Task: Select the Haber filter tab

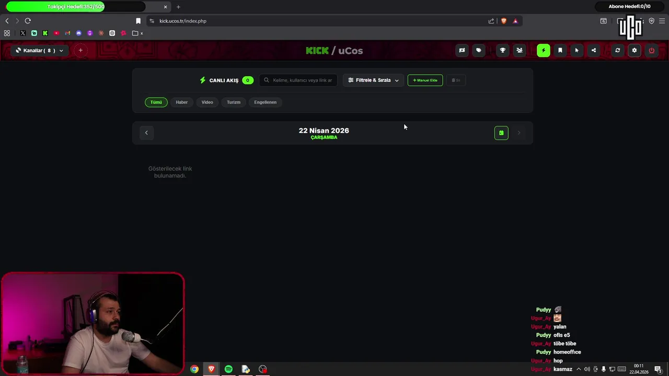Action: pos(182,102)
